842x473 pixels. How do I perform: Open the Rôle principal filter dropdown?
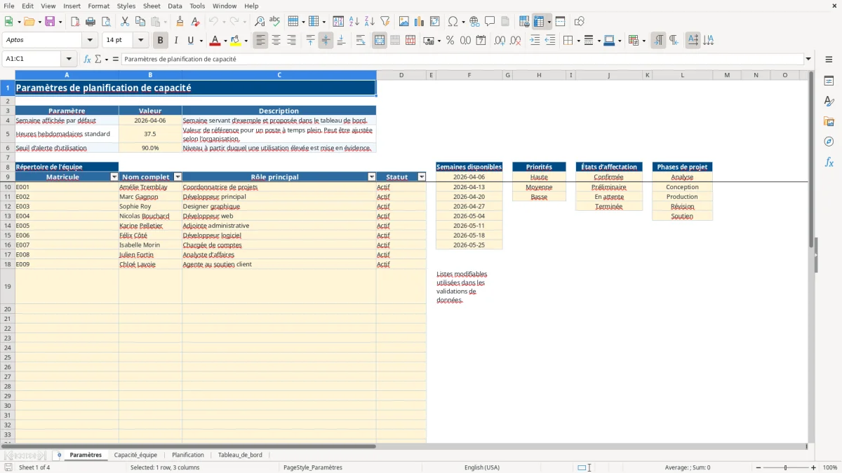[x=372, y=177]
